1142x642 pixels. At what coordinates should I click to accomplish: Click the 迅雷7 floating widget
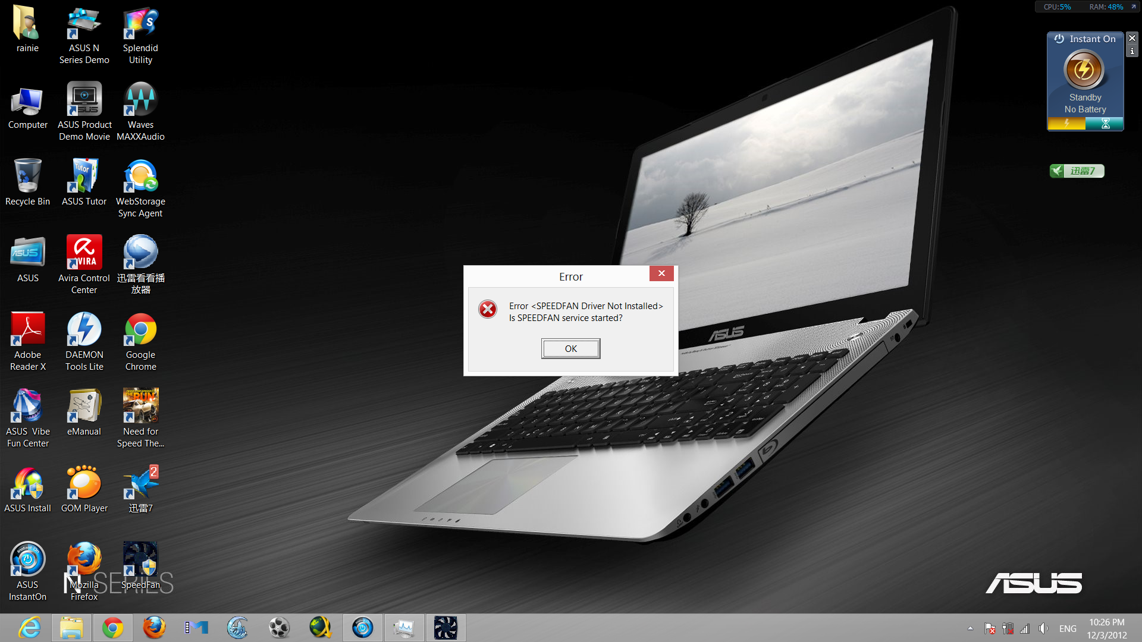click(x=1077, y=171)
